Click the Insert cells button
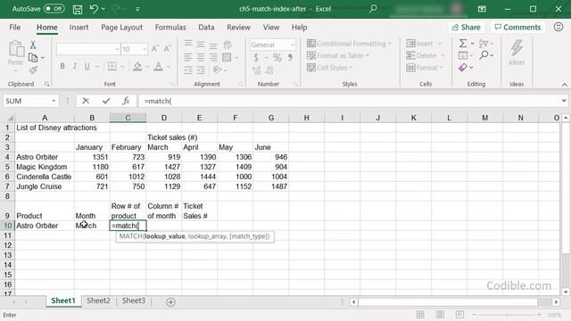Viewport: 571px width, 321px height. tap(419, 44)
